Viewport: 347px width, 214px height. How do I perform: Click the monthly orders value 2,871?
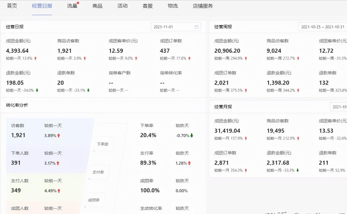(x=221, y=163)
